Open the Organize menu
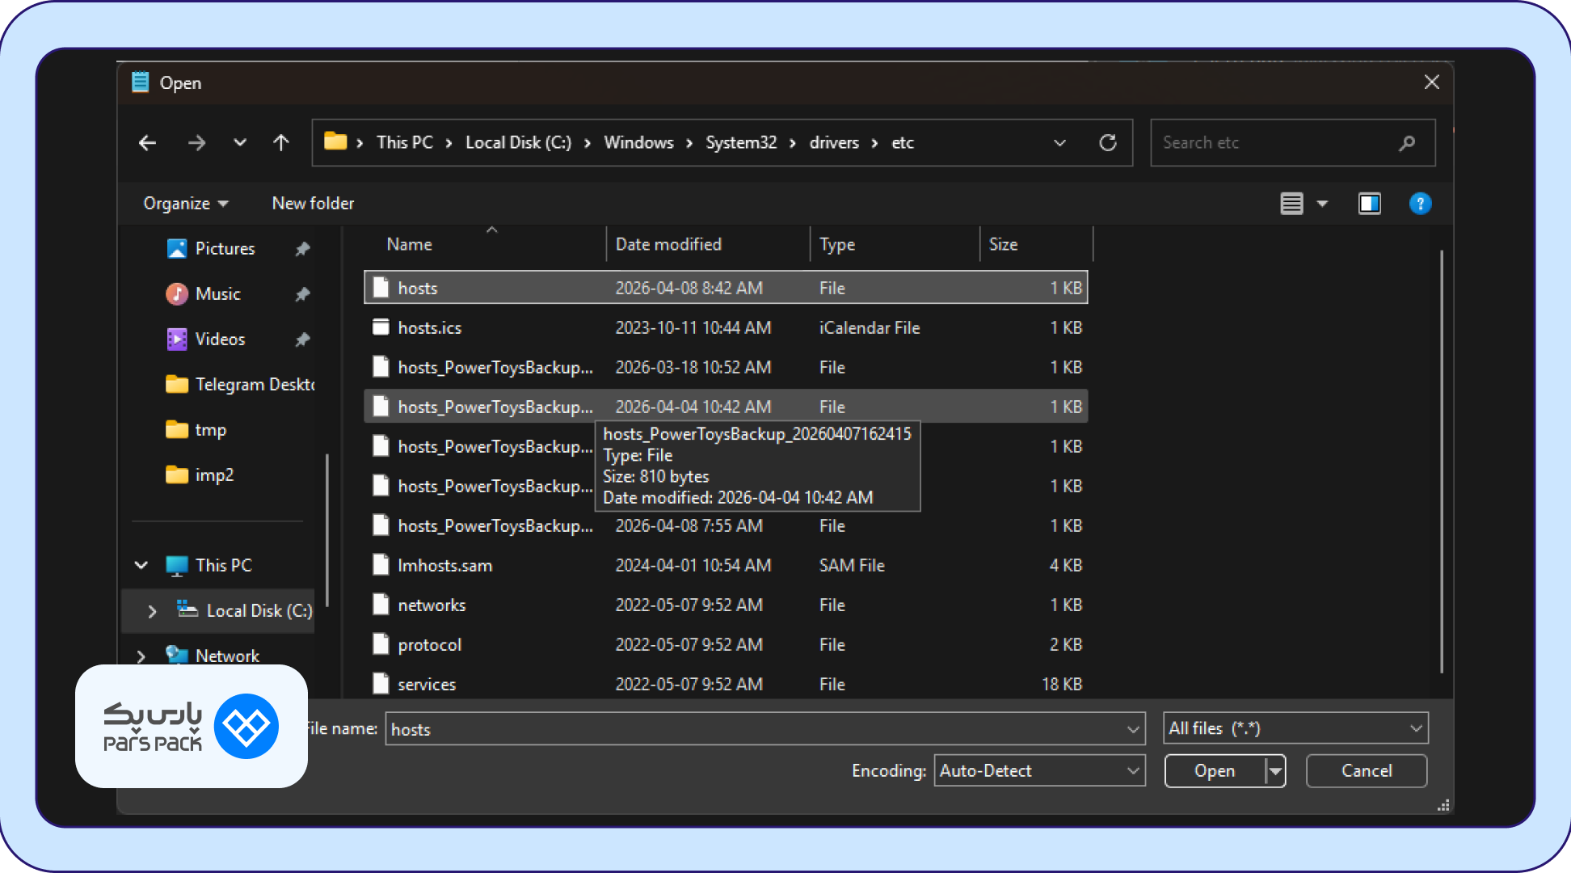1571x873 pixels. click(x=185, y=204)
